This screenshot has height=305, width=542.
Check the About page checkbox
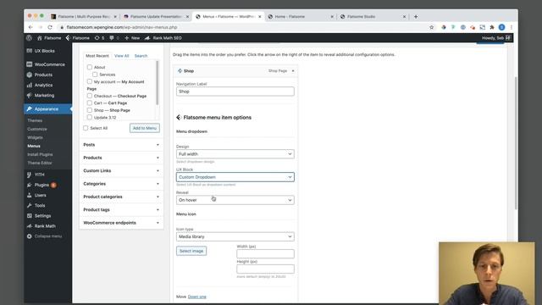click(x=90, y=67)
